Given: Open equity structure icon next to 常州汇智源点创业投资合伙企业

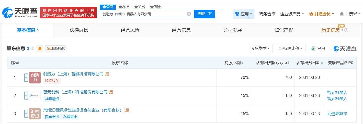Looking at the screenshot, I should point(127,110).
